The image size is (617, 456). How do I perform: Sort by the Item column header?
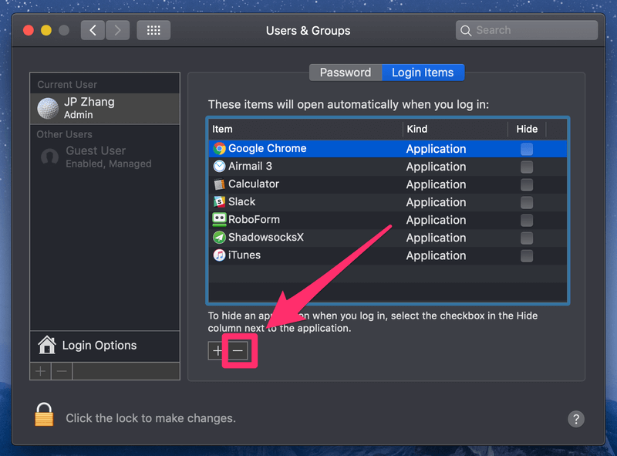pyautogui.click(x=305, y=129)
